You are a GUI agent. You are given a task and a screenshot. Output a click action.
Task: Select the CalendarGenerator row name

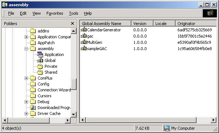(104, 30)
